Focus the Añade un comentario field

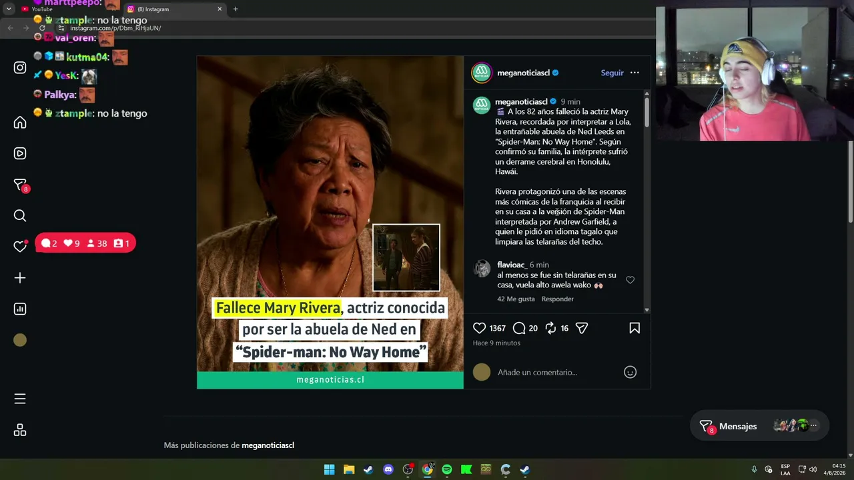(x=557, y=372)
